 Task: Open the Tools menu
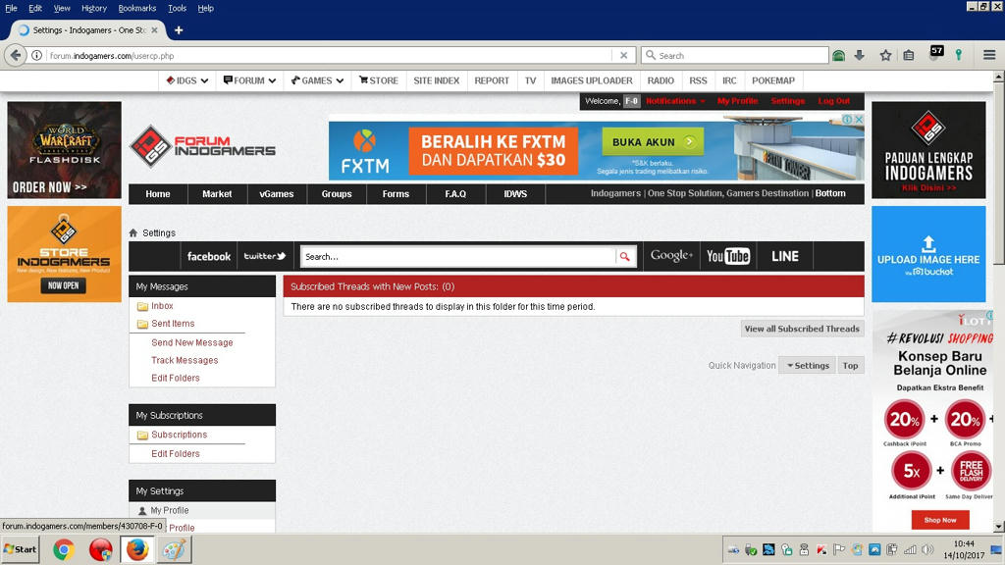[x=177, y=8]
